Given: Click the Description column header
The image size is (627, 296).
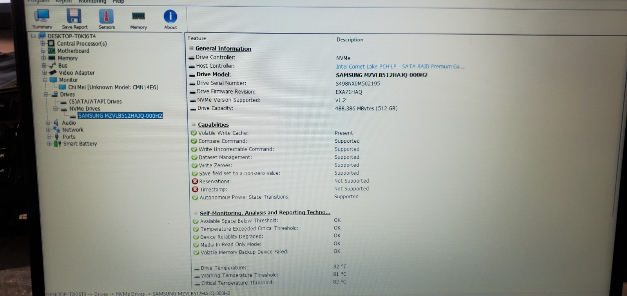Looking at the screenshot, I should [350, 39].
